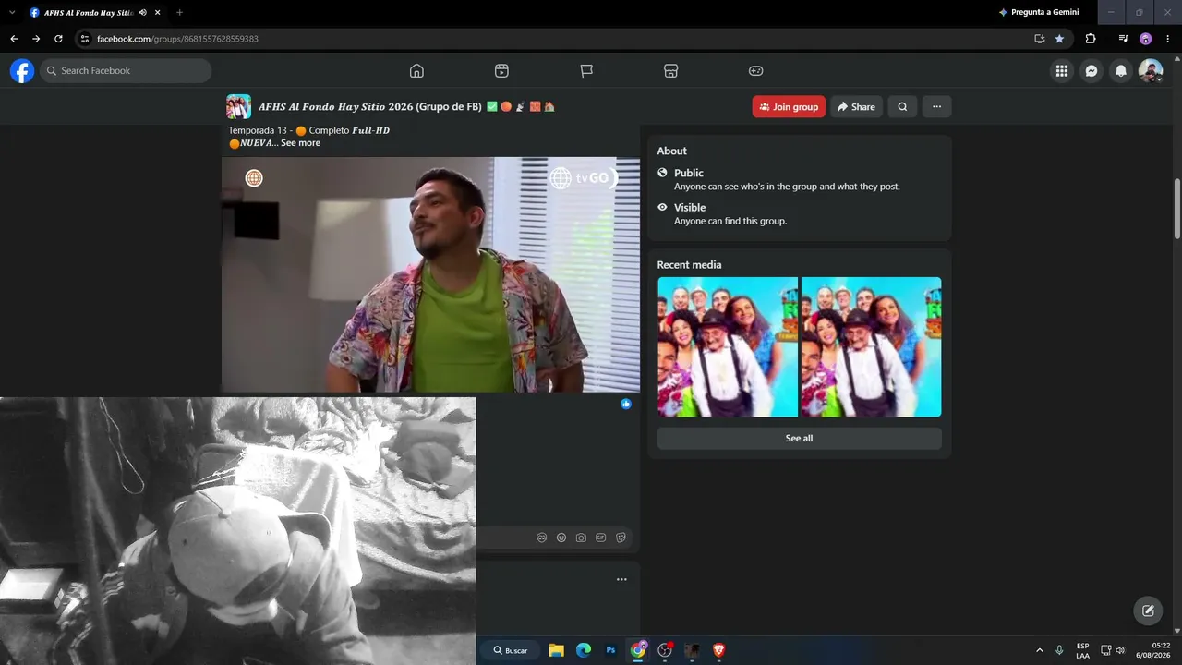
Task: Reload the Facebook page
Action: tap(58, 39)
